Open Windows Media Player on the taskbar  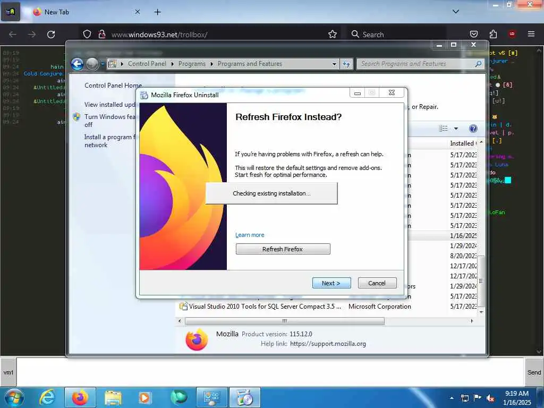pyautogui.click(x=144, y=397)
